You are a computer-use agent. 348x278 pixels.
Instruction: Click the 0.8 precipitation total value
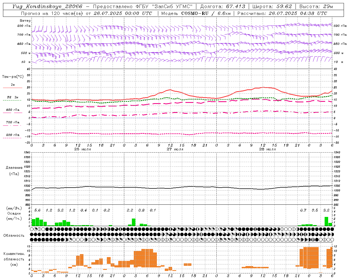point(141,210)
